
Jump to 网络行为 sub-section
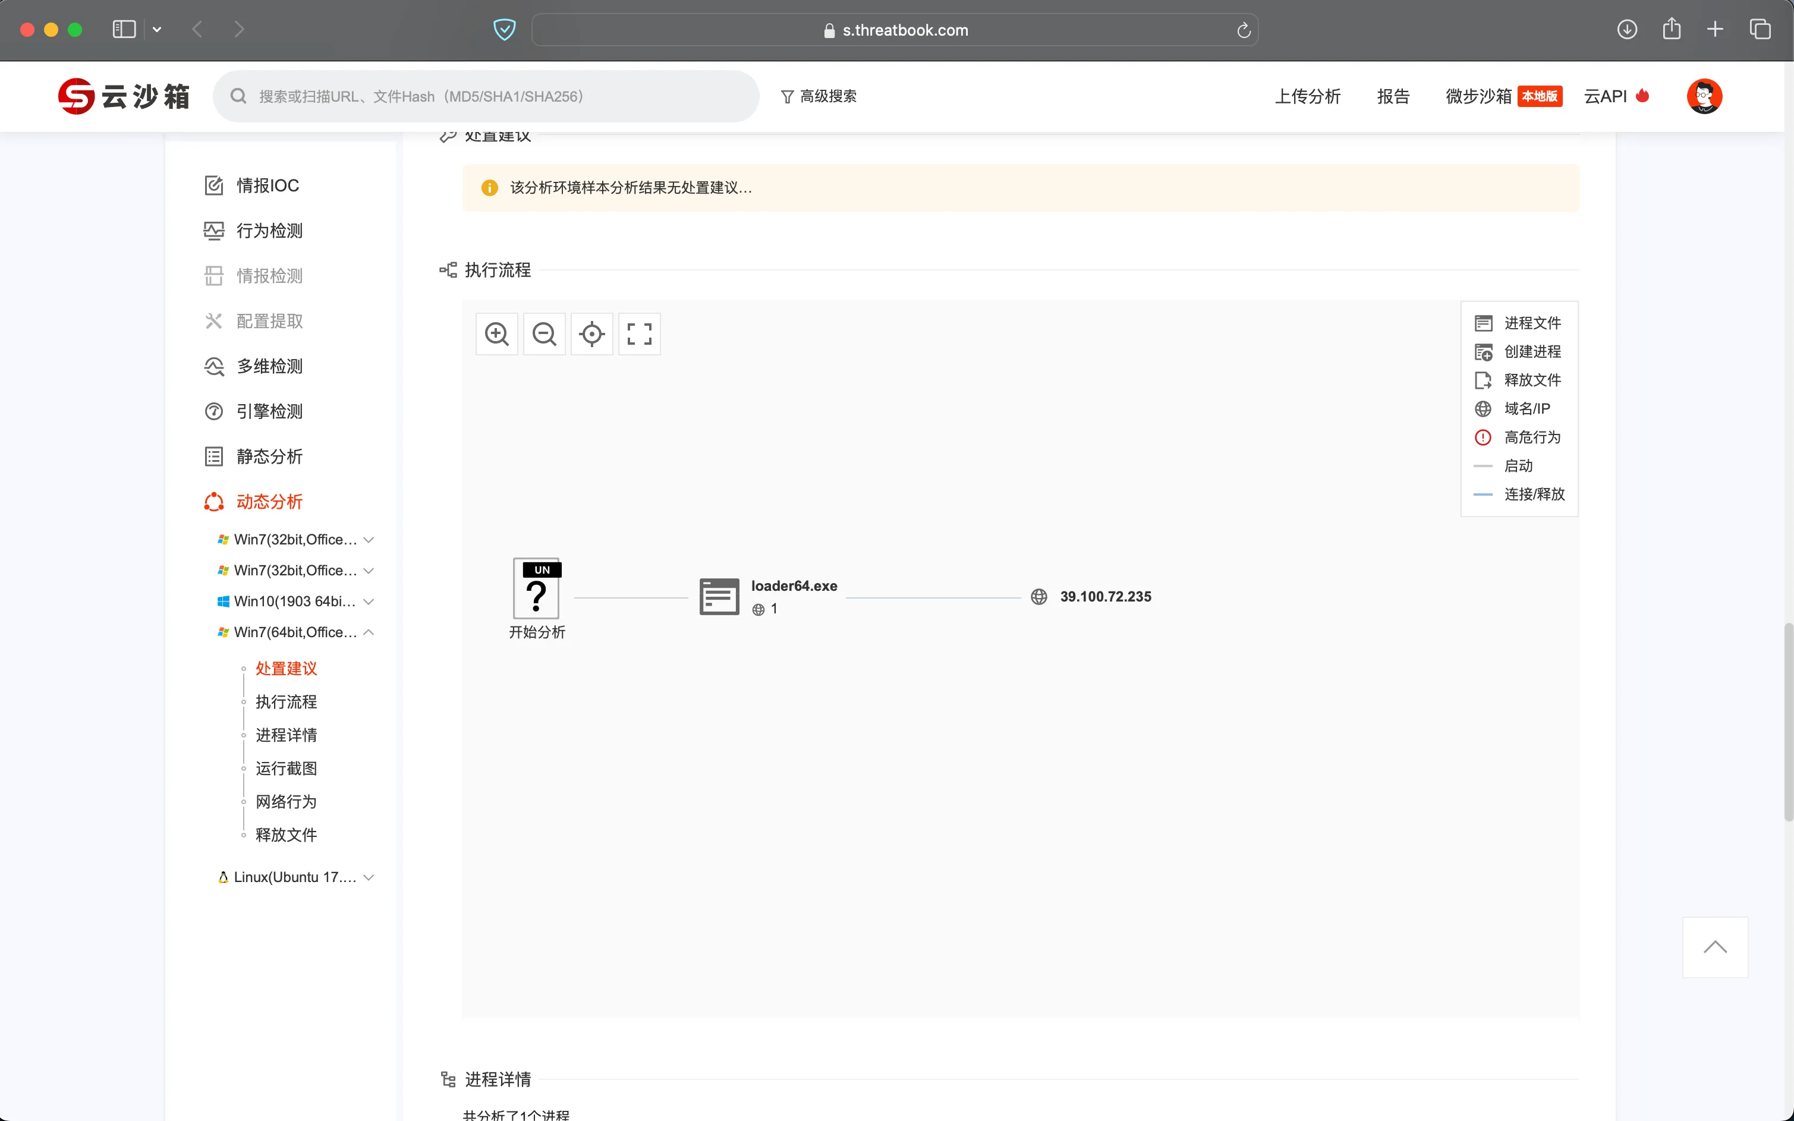click(286, 801)
